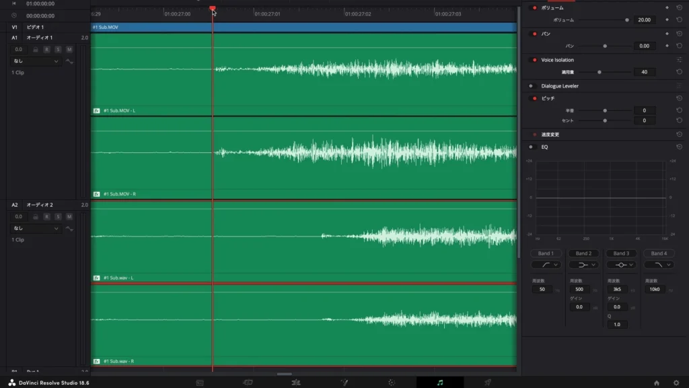Screen dimensions: 689x388
Task: Click the パン slider handle
Action: [x=605, y=46]
